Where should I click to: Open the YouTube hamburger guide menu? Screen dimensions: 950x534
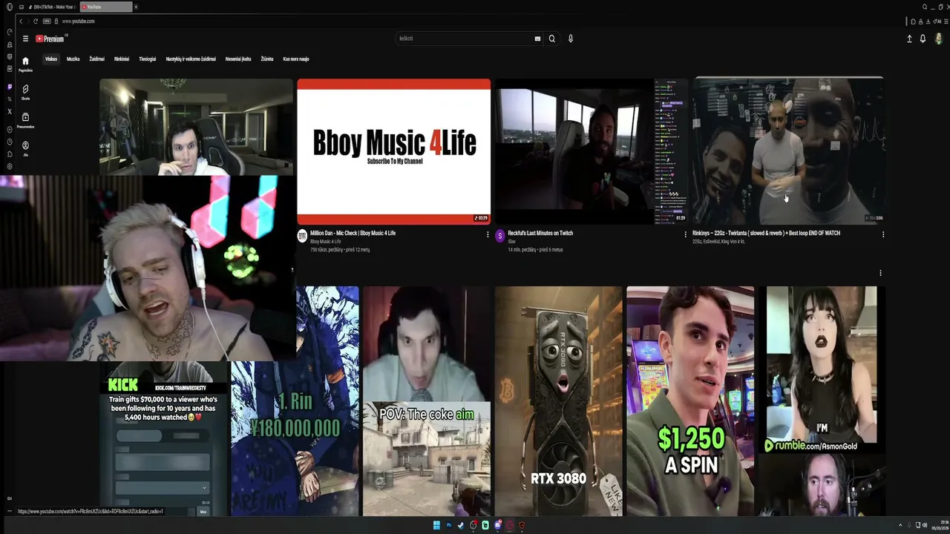pyautogui.click(x=25, y=39)
